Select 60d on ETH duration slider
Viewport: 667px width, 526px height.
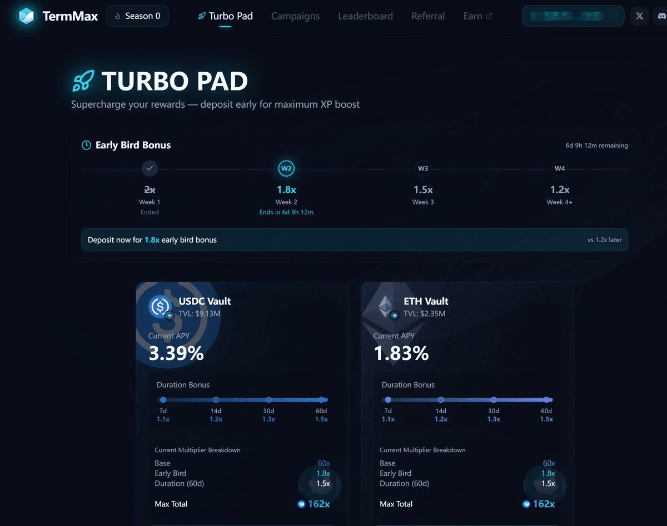tap(546, 400)
